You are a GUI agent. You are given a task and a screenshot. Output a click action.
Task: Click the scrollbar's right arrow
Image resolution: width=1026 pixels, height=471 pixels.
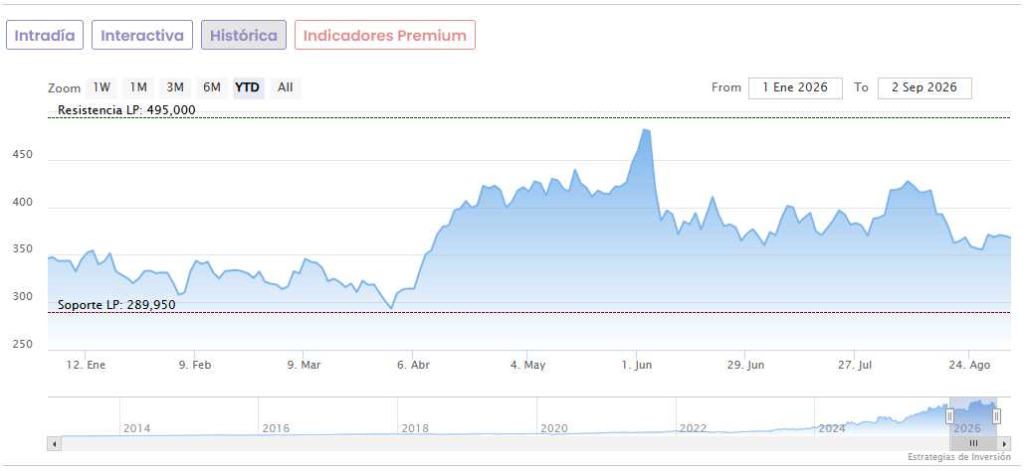(x=1004, y=444)
